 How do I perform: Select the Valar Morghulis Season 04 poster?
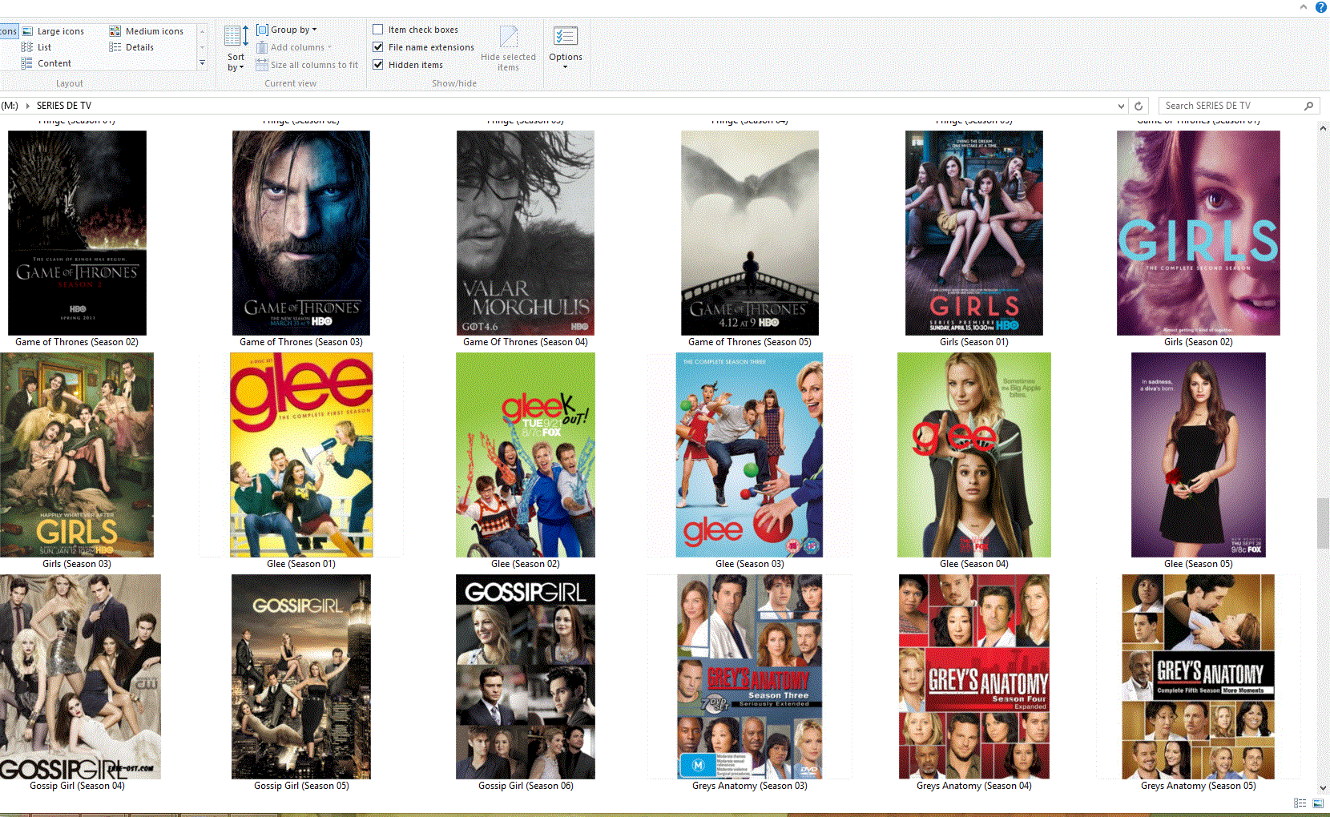526,233
